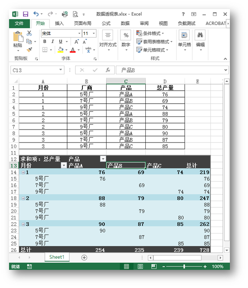Decrease font size with the smaller A
Image resolution: width=248 pixels, height=288 pixels.
point(85,42)
